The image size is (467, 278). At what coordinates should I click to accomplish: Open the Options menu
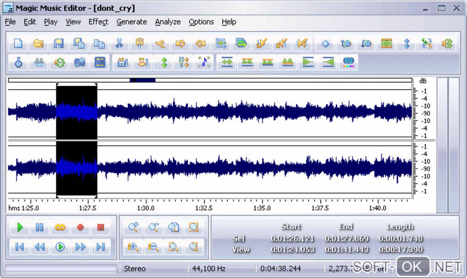(x=201, y=22)
